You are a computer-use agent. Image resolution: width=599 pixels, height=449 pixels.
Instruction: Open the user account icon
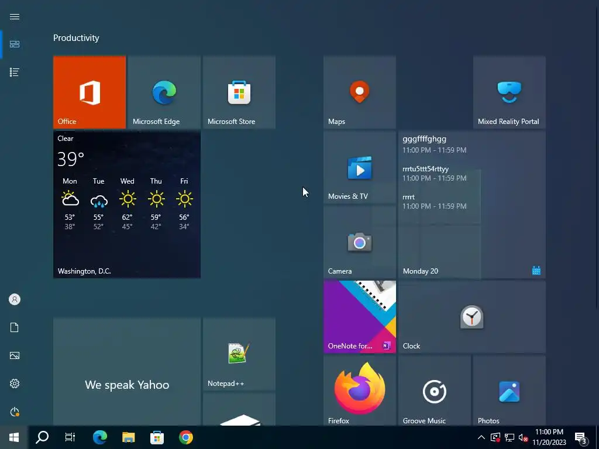(x=15, y=299)
